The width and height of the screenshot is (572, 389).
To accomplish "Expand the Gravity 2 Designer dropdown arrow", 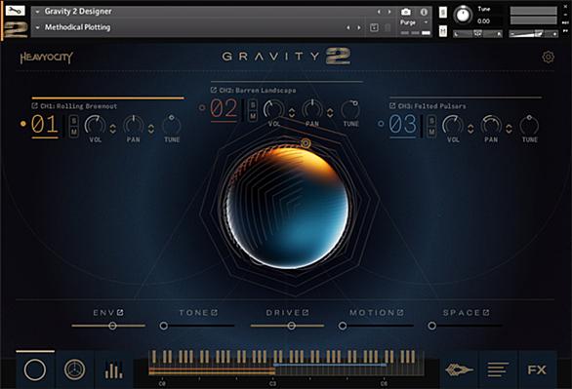I will click(x=37, y=12).
